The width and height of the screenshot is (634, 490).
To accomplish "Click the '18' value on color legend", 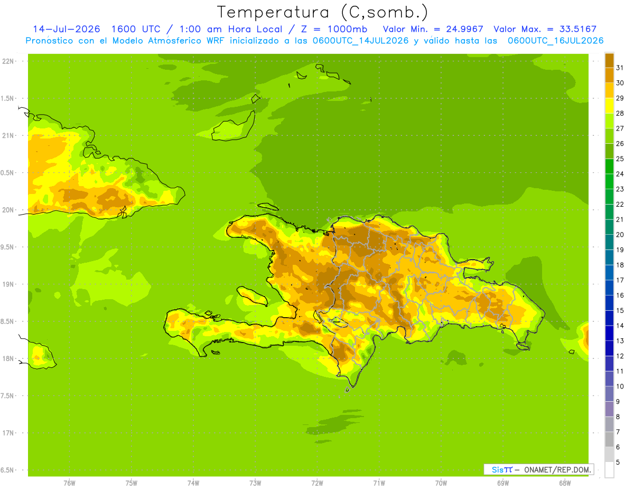I will [x=620, y=265].
